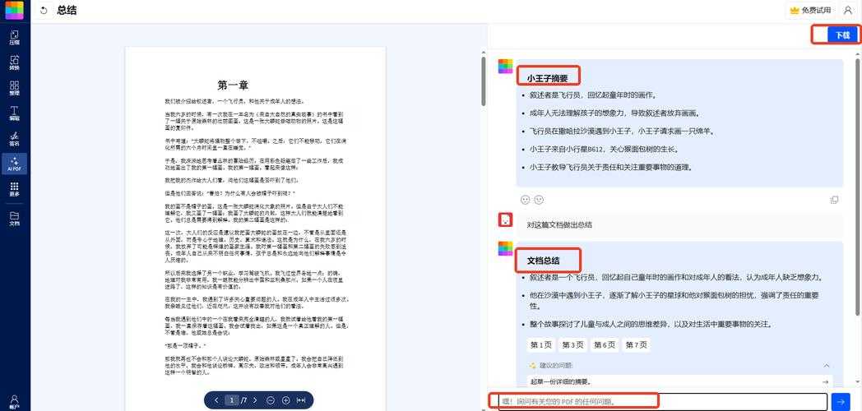Viewport: 862px width, 411px height.
Task: Jump to 第6页 page reference
Action: click(x=605, y=345)
